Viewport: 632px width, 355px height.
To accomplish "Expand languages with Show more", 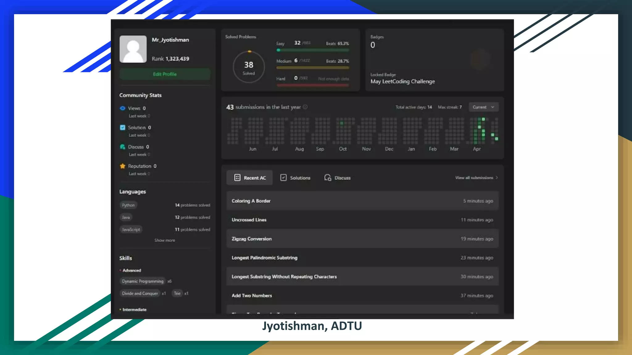I will [x=164, y=240].
